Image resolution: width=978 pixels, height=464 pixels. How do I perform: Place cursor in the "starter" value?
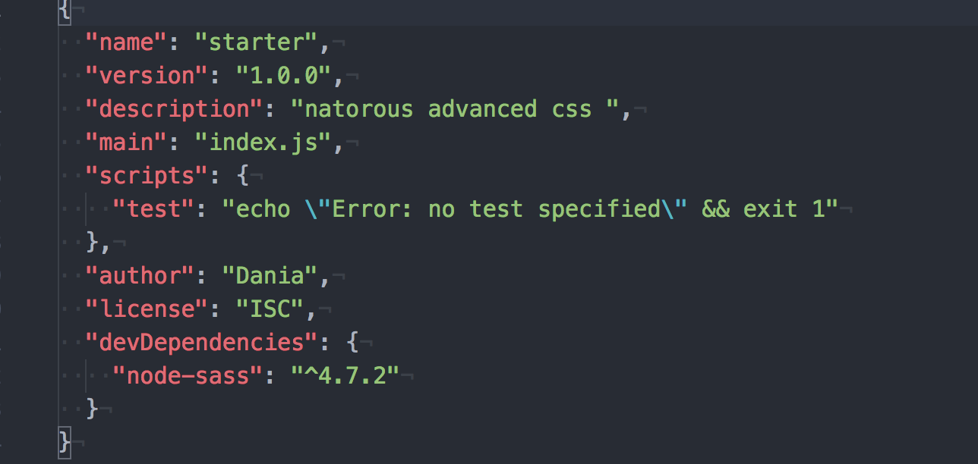click(x=257, y=42)
